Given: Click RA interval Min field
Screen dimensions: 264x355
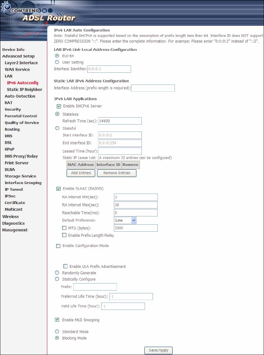Looking at the screenshot, I should 135,197.
